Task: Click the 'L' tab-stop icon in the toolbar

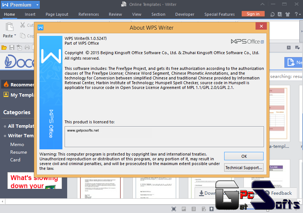Action: point(289,48)
